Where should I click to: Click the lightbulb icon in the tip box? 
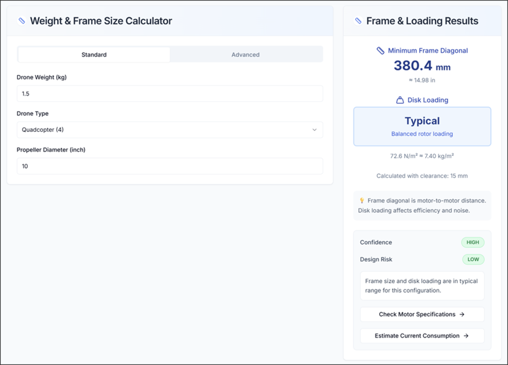click(x=363, y=199)
